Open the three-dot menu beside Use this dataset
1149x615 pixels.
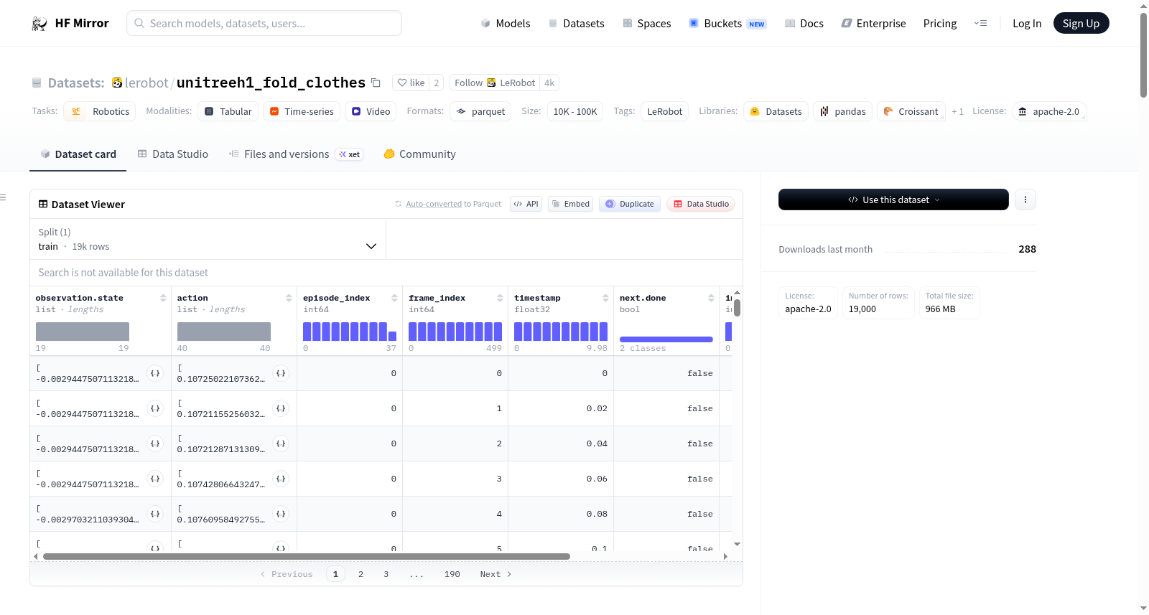[1025, 199]
